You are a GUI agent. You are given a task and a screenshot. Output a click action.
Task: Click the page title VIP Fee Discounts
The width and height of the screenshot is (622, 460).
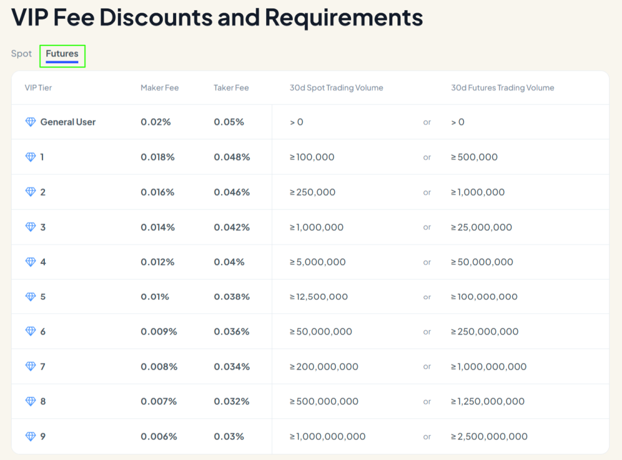click(x=217, y=18)
